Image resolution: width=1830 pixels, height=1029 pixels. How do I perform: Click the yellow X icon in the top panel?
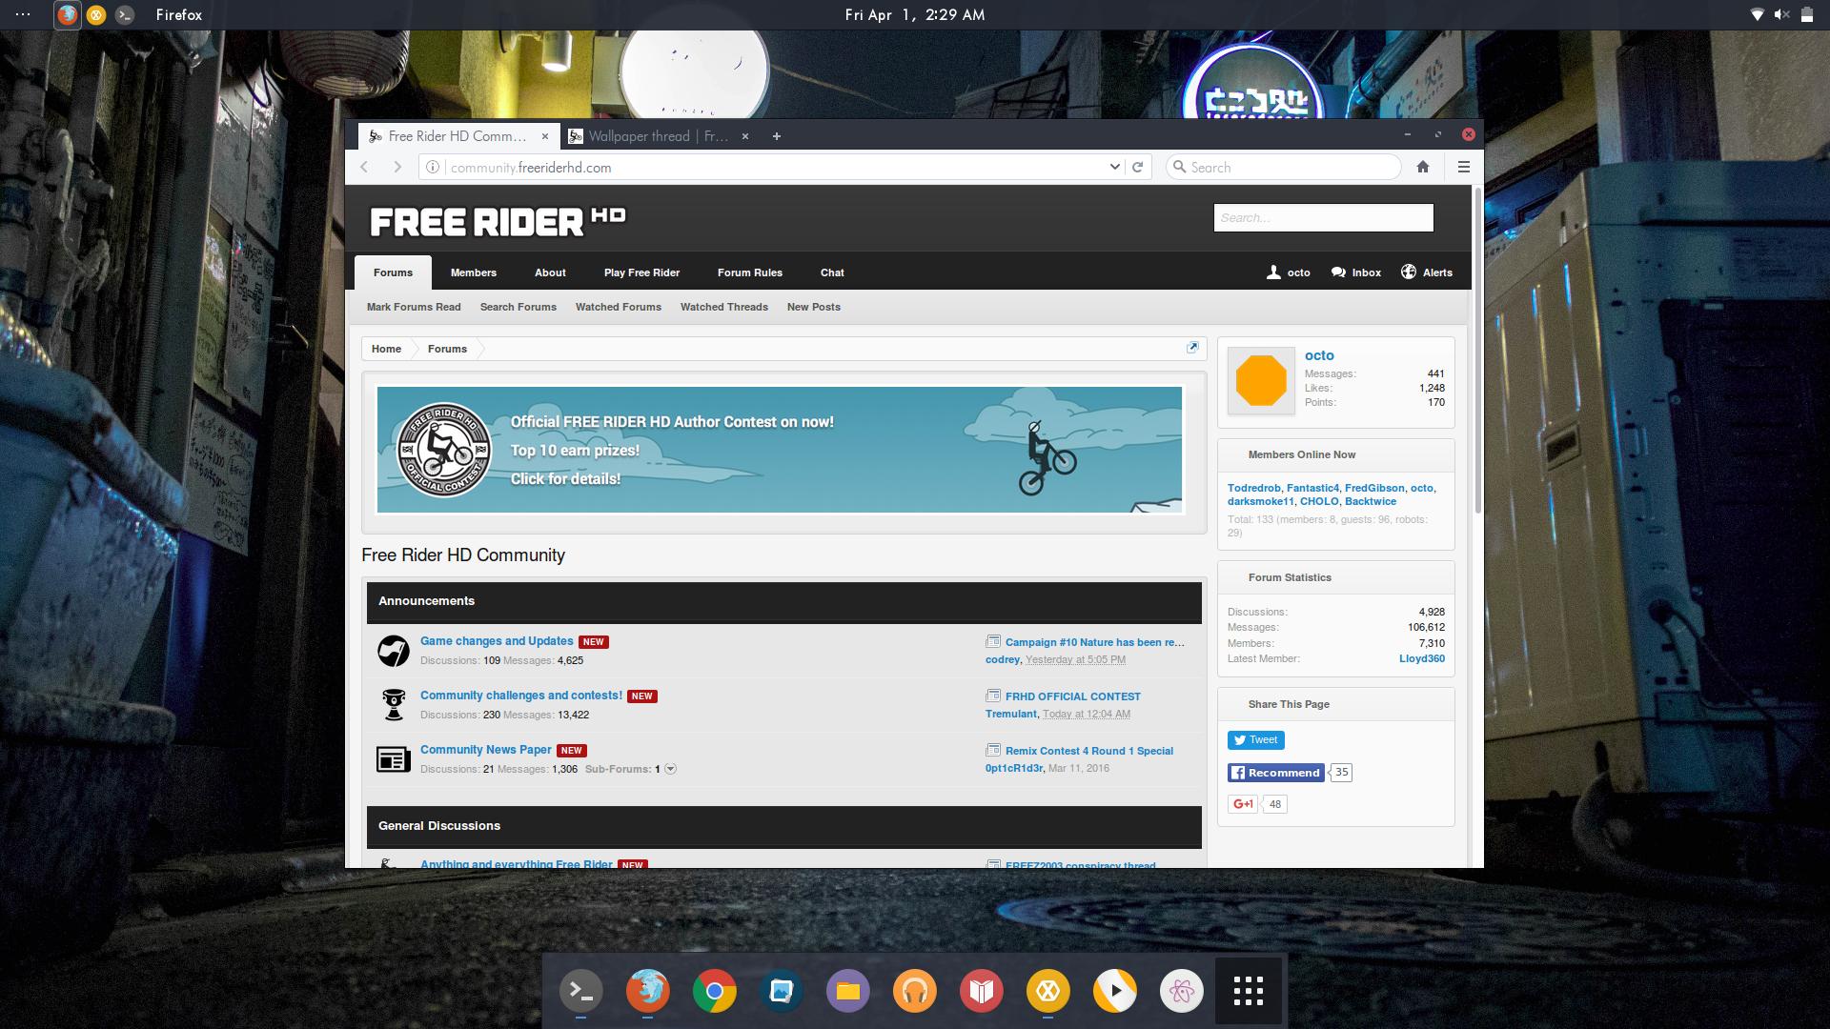(96, 15)
